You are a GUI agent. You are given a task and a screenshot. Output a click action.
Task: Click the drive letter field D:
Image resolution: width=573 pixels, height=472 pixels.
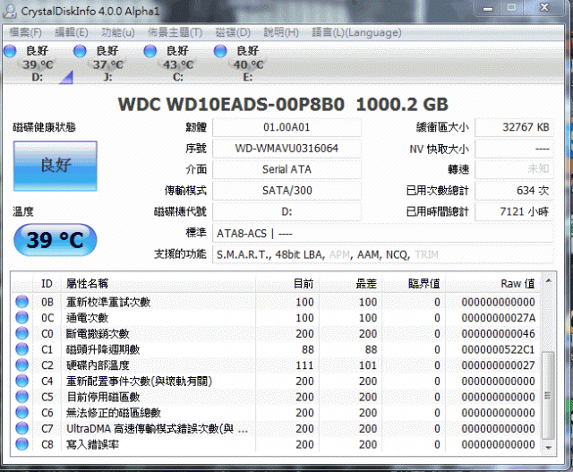click(286, 211)
